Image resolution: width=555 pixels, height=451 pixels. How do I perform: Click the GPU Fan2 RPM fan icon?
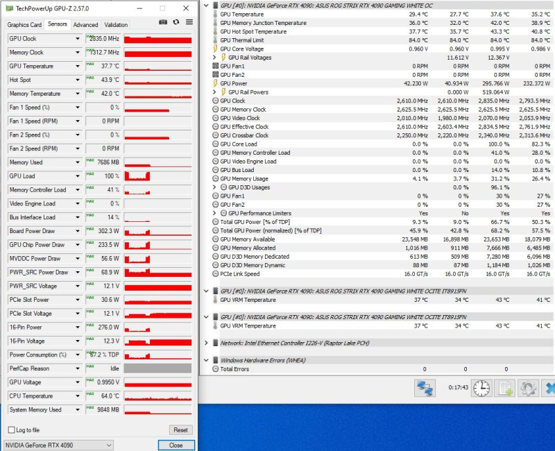pos(215,75)
